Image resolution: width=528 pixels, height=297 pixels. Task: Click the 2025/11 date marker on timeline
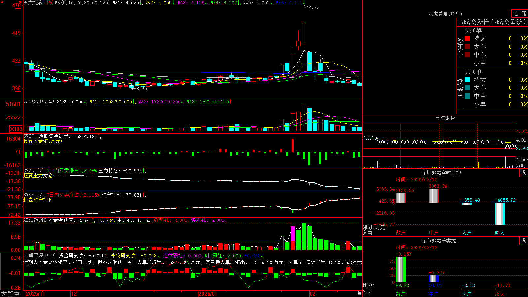click(x=35, y=294)
